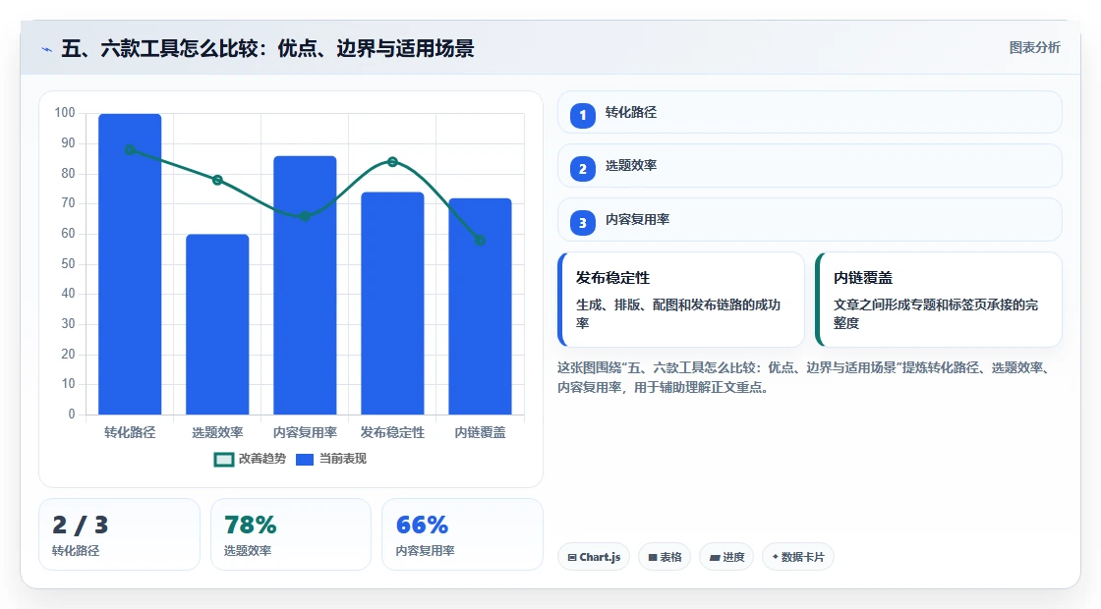Click the number 2 badge for 选题效率
1101x609 pixels.
click(x=582, y=169)
